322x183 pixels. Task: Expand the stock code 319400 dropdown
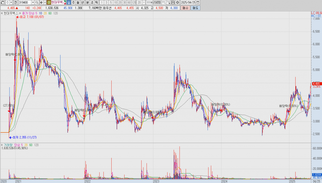click(x=33, y=2)
